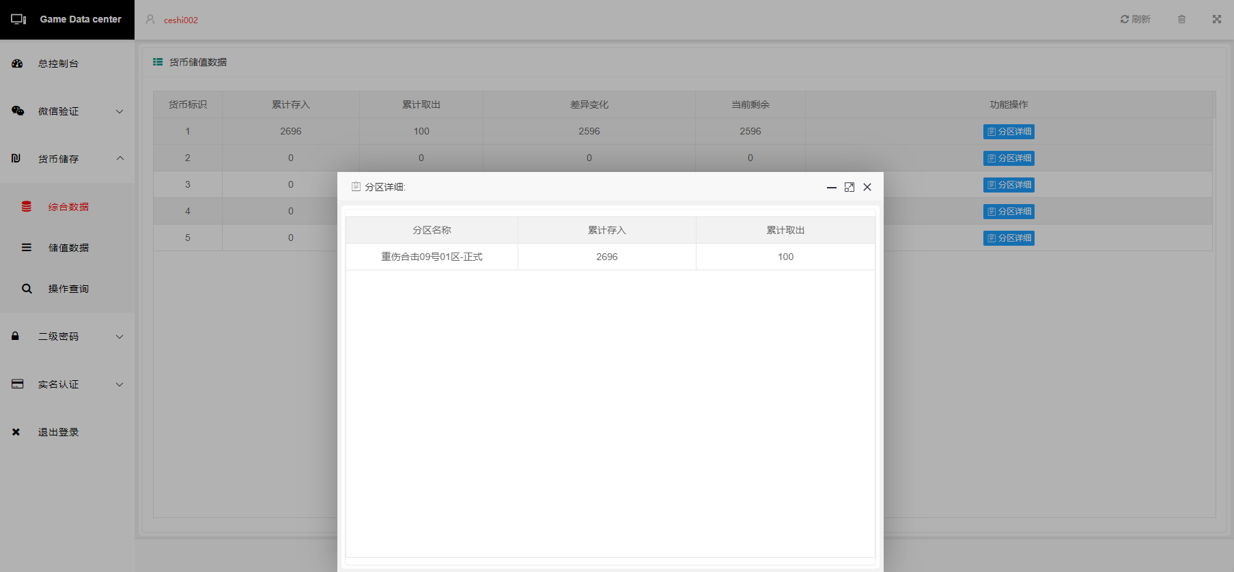
Task: Click the red database icon for 综合数据
Action: coord(27,206)
